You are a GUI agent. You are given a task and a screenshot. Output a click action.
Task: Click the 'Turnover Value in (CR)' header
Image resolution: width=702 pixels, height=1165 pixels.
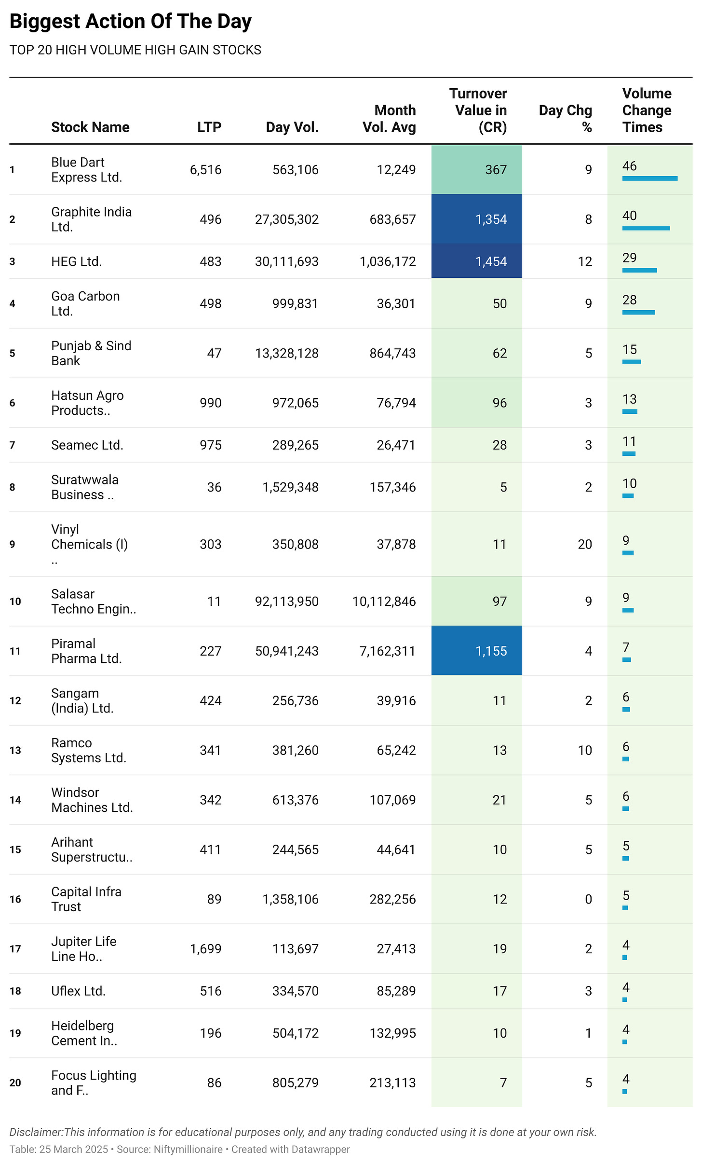(478, 110)
